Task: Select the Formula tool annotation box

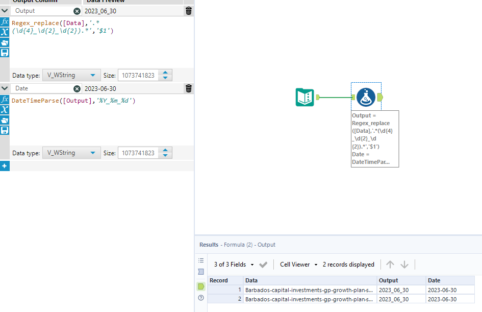Action: (x=375, y=139)
